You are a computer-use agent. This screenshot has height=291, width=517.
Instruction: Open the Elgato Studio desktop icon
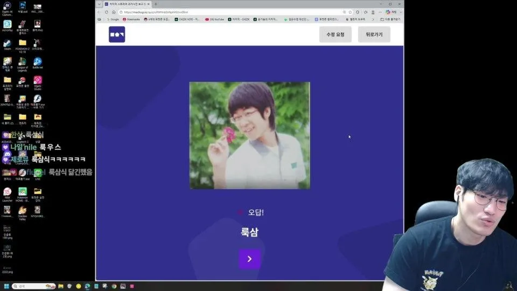coord(38,83)
